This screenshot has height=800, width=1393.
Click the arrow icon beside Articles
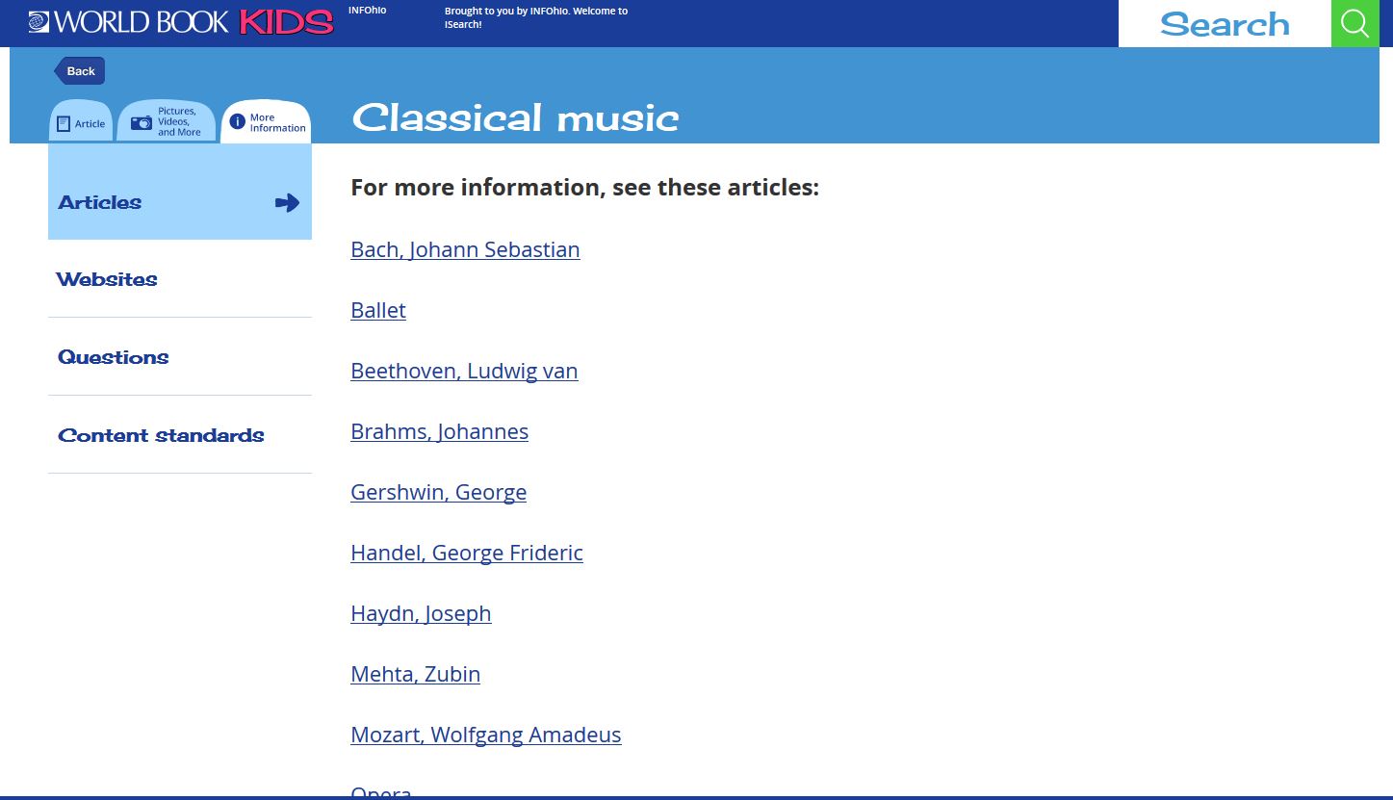[x=287, y=202]
